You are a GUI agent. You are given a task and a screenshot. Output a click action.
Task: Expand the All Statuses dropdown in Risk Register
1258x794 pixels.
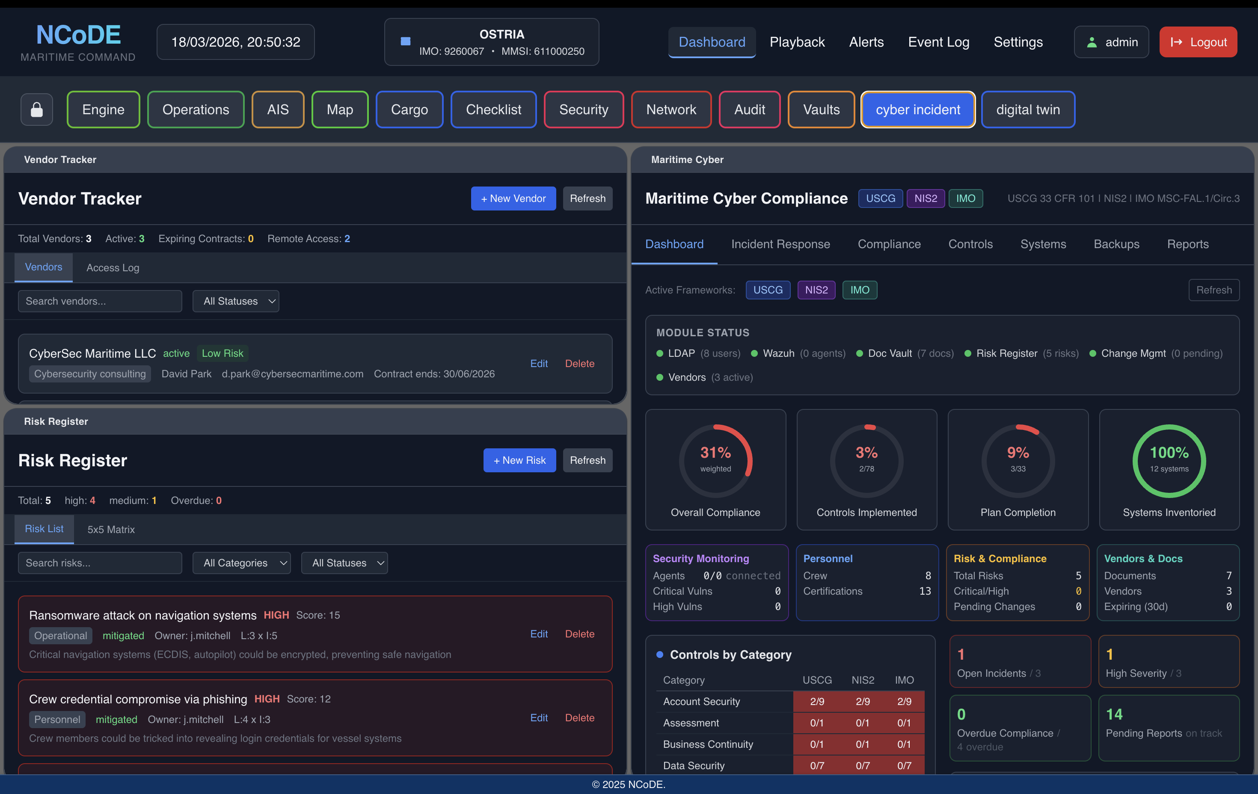point(344,563)
